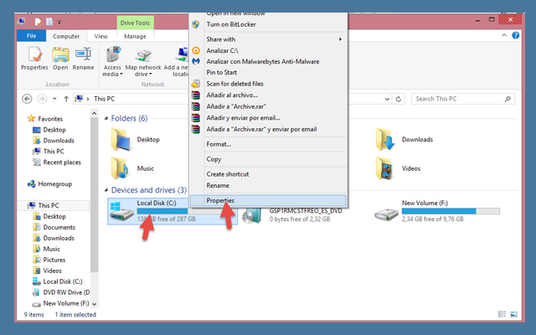
Task: Open the Videos folder icon
Action: [x=385, y=167]
